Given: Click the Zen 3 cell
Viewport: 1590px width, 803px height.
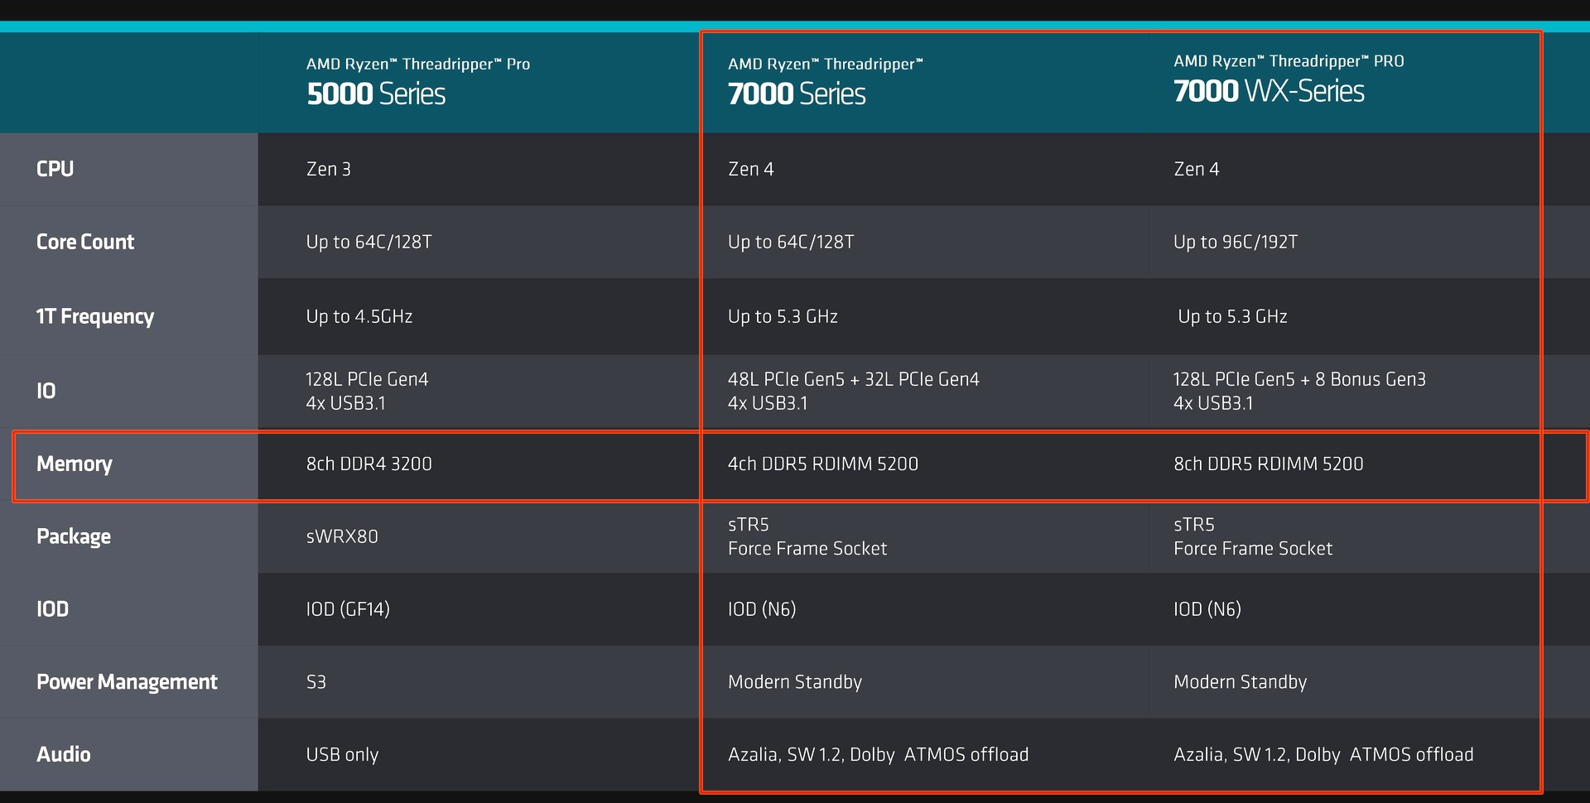Looking at the screenshot, I should (329, 169).
